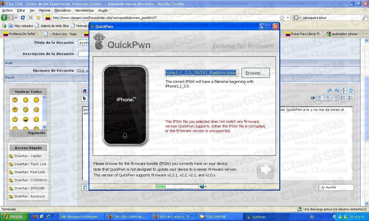Insert numbered list in post editor

tap(343, 98)
